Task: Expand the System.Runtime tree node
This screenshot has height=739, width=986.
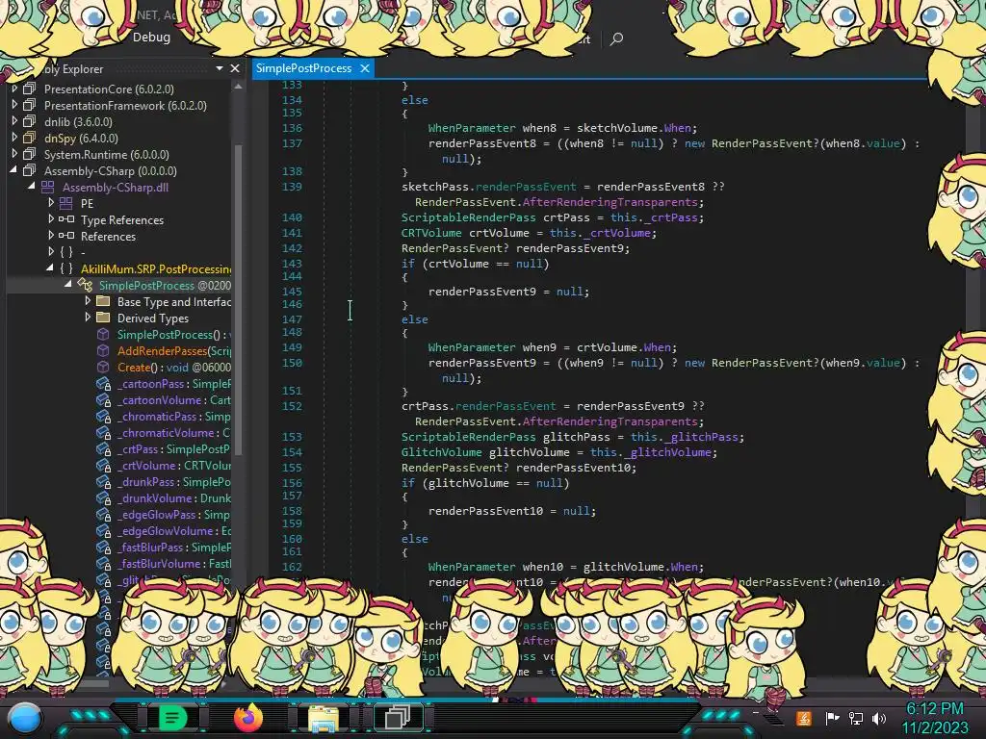Action: click(14, 154)
